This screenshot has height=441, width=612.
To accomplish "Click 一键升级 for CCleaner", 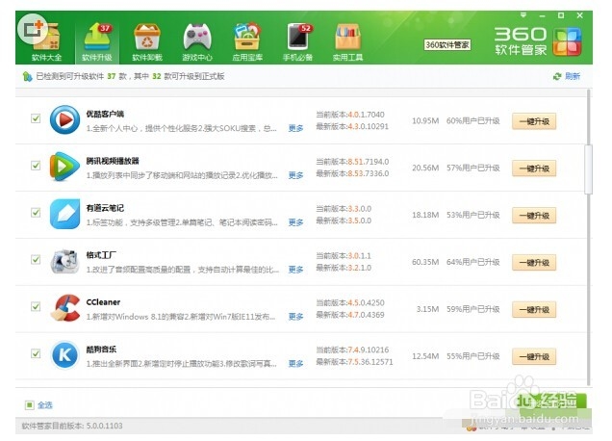I will pos(534,310).
